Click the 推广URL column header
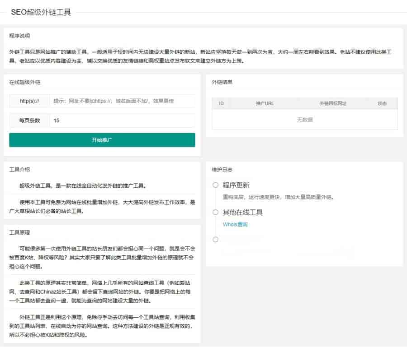 click(x=265, y=103)
